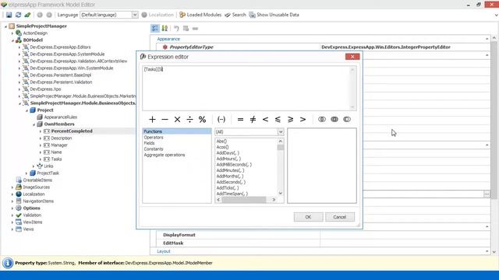Select the Abs() function
Image resolution: width=499 pixels, height=280 pixels.
click(x=221, y=142)
